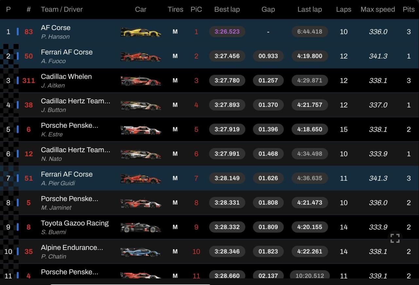
Task: Click the Gap column header
Action: (x=268, y=9)
